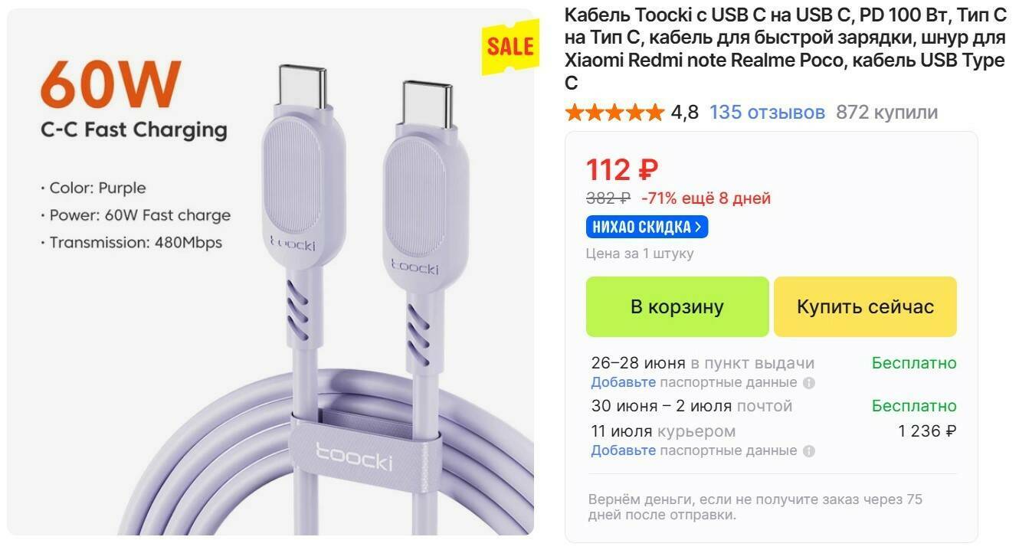Click the Купить сейчас button

tap(865, 307)
